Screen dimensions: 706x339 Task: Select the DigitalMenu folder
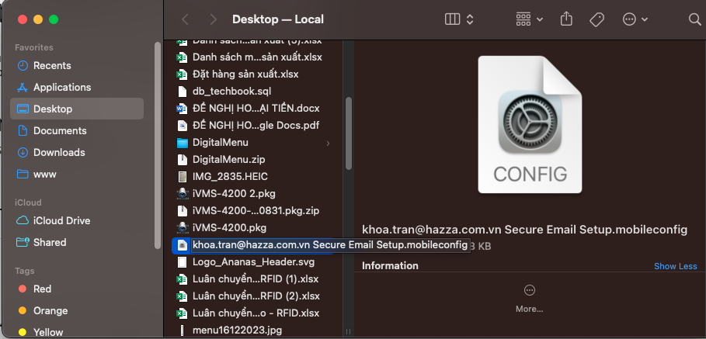coord(253,143)
